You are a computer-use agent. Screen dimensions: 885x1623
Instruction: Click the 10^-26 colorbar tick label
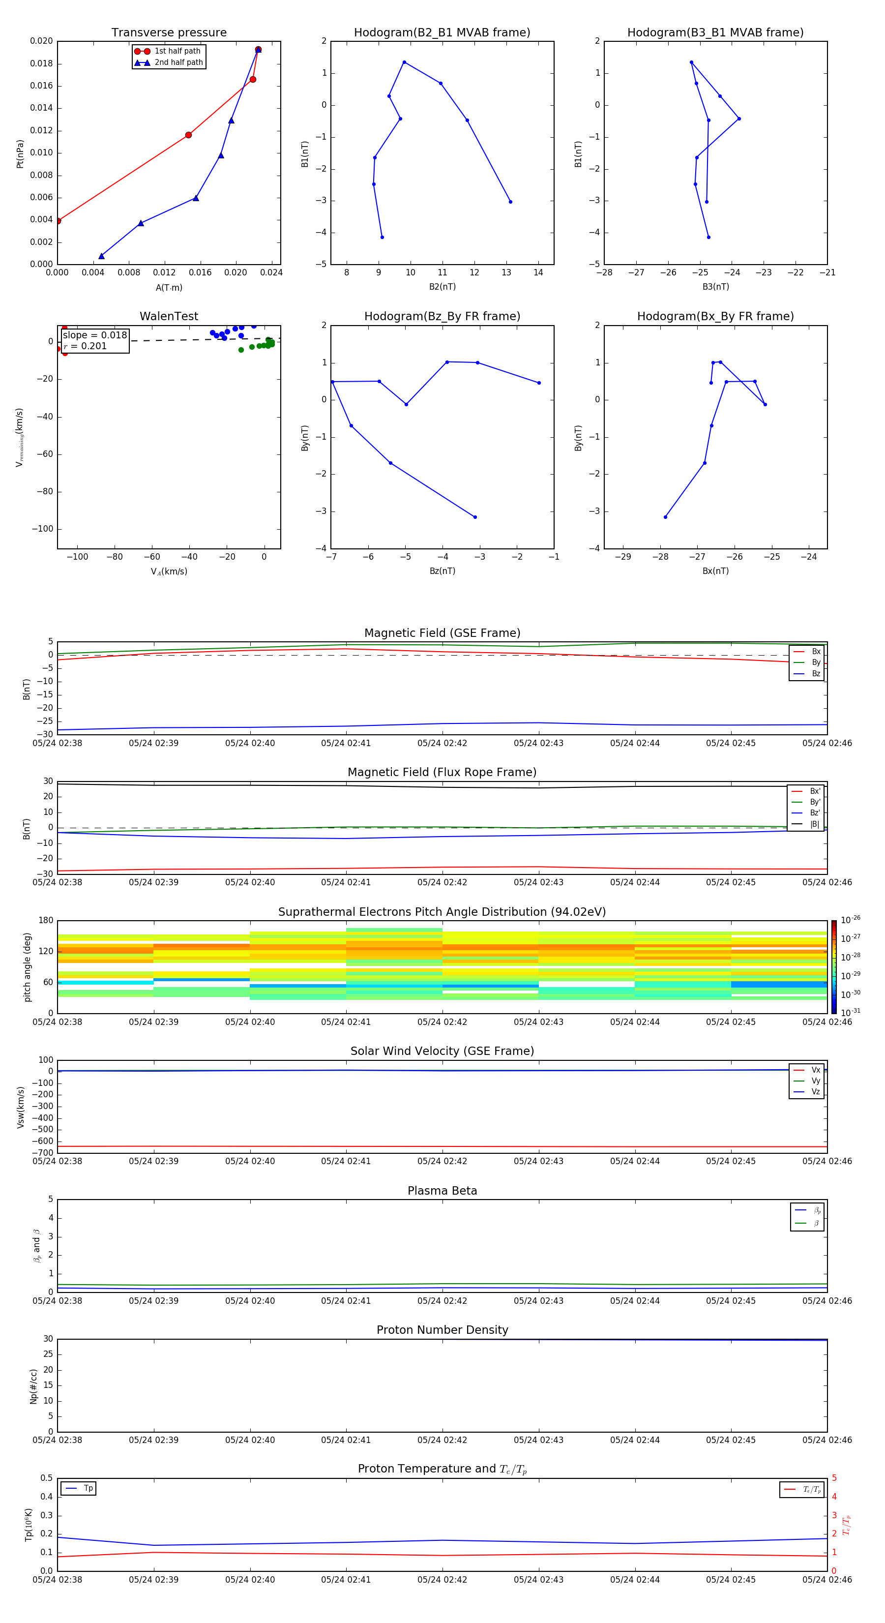(x=850, y=920)
